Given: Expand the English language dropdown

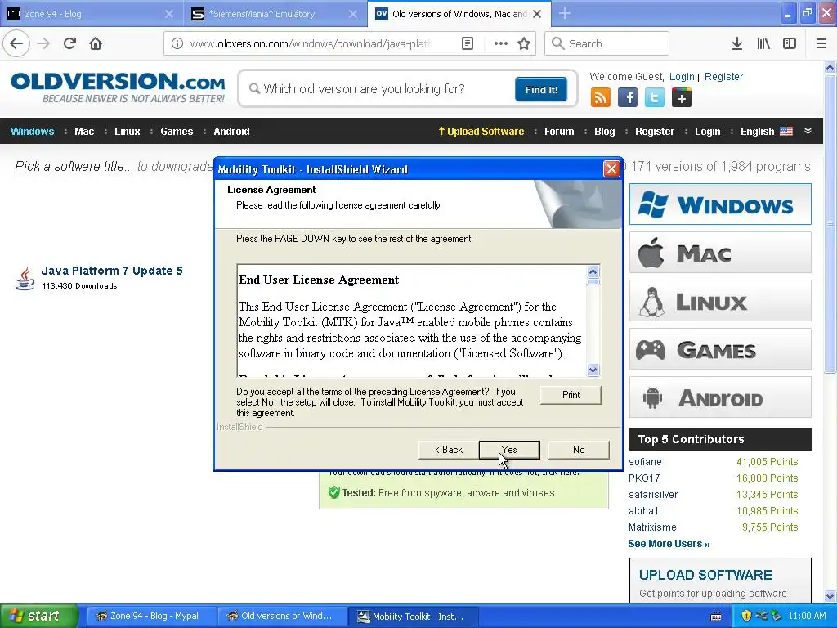Looking at the screenshot, I should (x=766, y=132).
